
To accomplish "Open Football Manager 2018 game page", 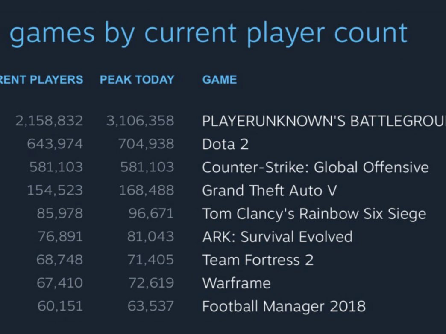I will click(284, 306).
